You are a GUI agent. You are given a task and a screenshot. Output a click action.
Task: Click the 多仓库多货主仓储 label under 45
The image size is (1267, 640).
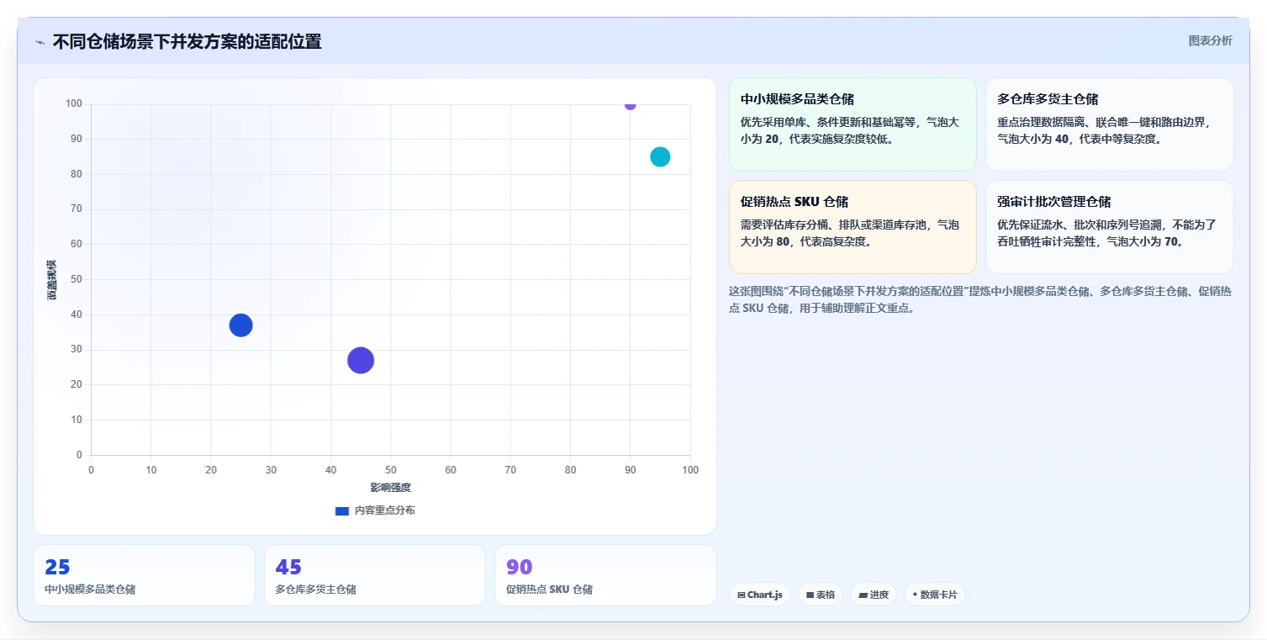316,590
